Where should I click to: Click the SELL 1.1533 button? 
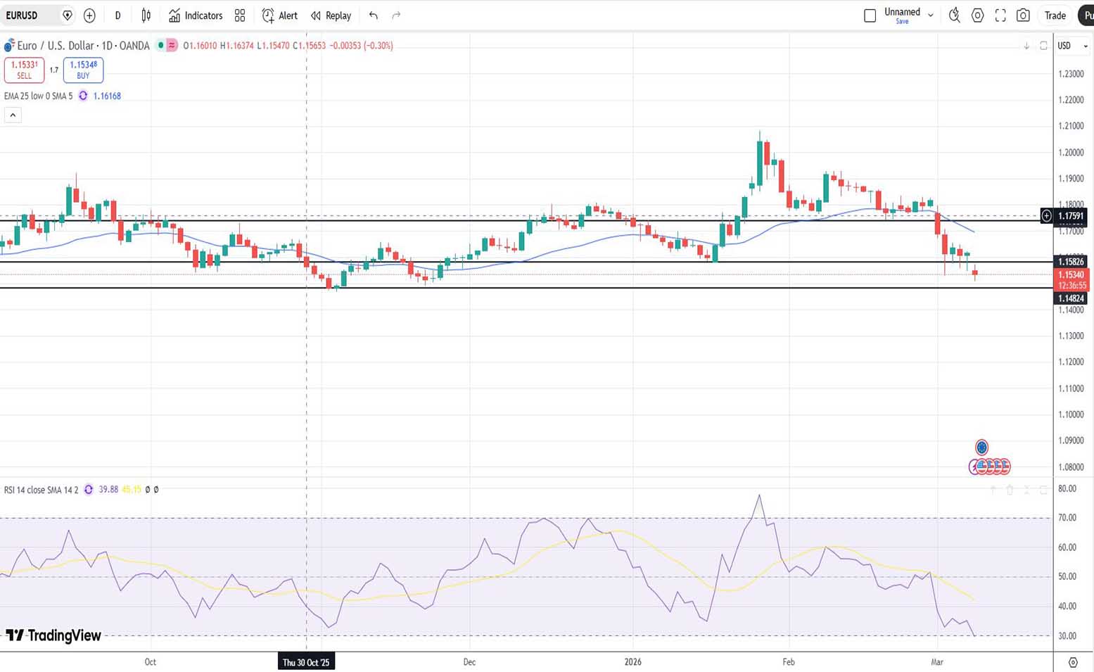pos(25,70)
